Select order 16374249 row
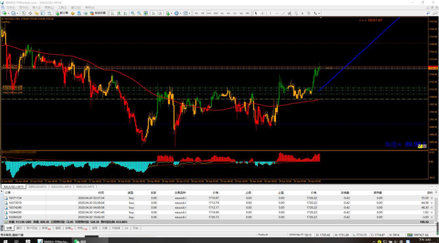Viewport: 439px width, 243px height. point(15,207)
